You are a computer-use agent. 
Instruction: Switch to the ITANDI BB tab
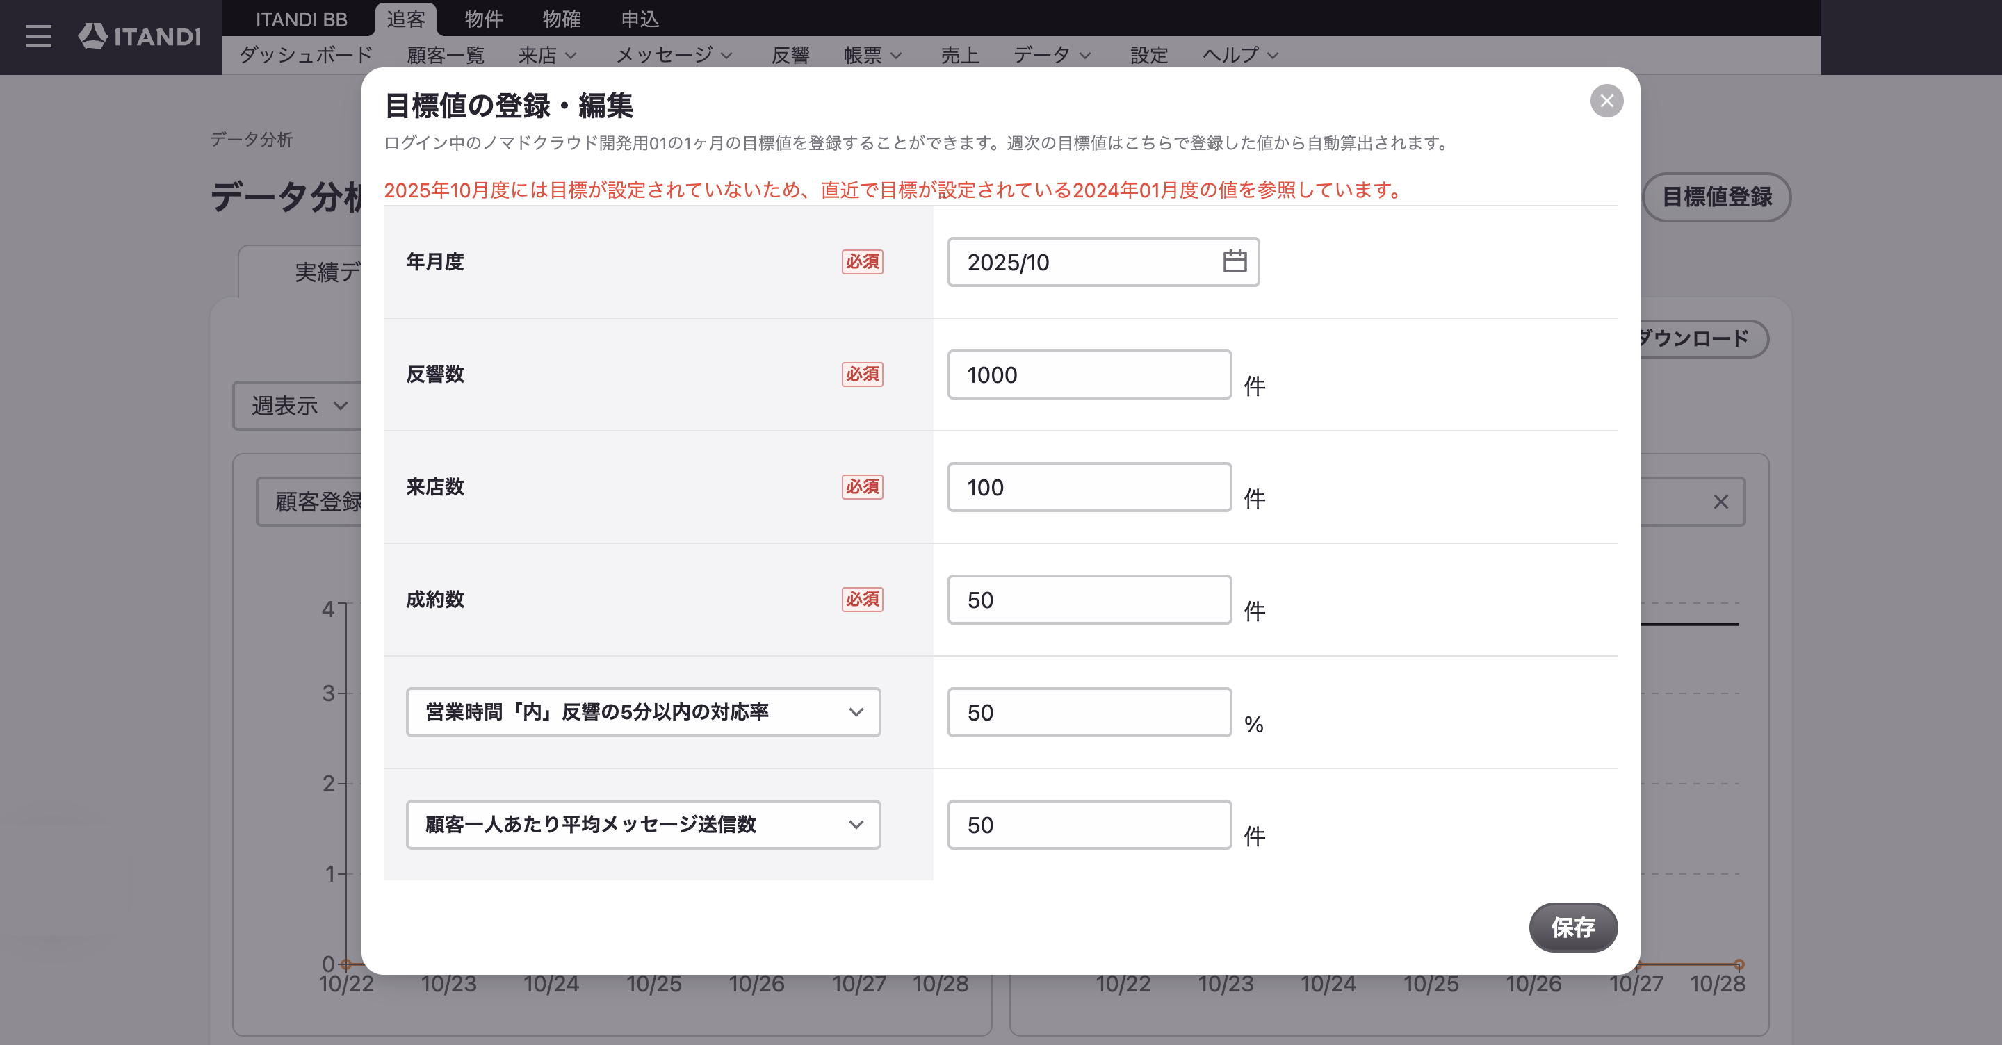[x=302, y=19]
